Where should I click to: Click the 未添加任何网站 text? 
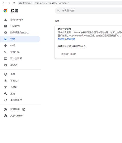[x=69, y=54]
